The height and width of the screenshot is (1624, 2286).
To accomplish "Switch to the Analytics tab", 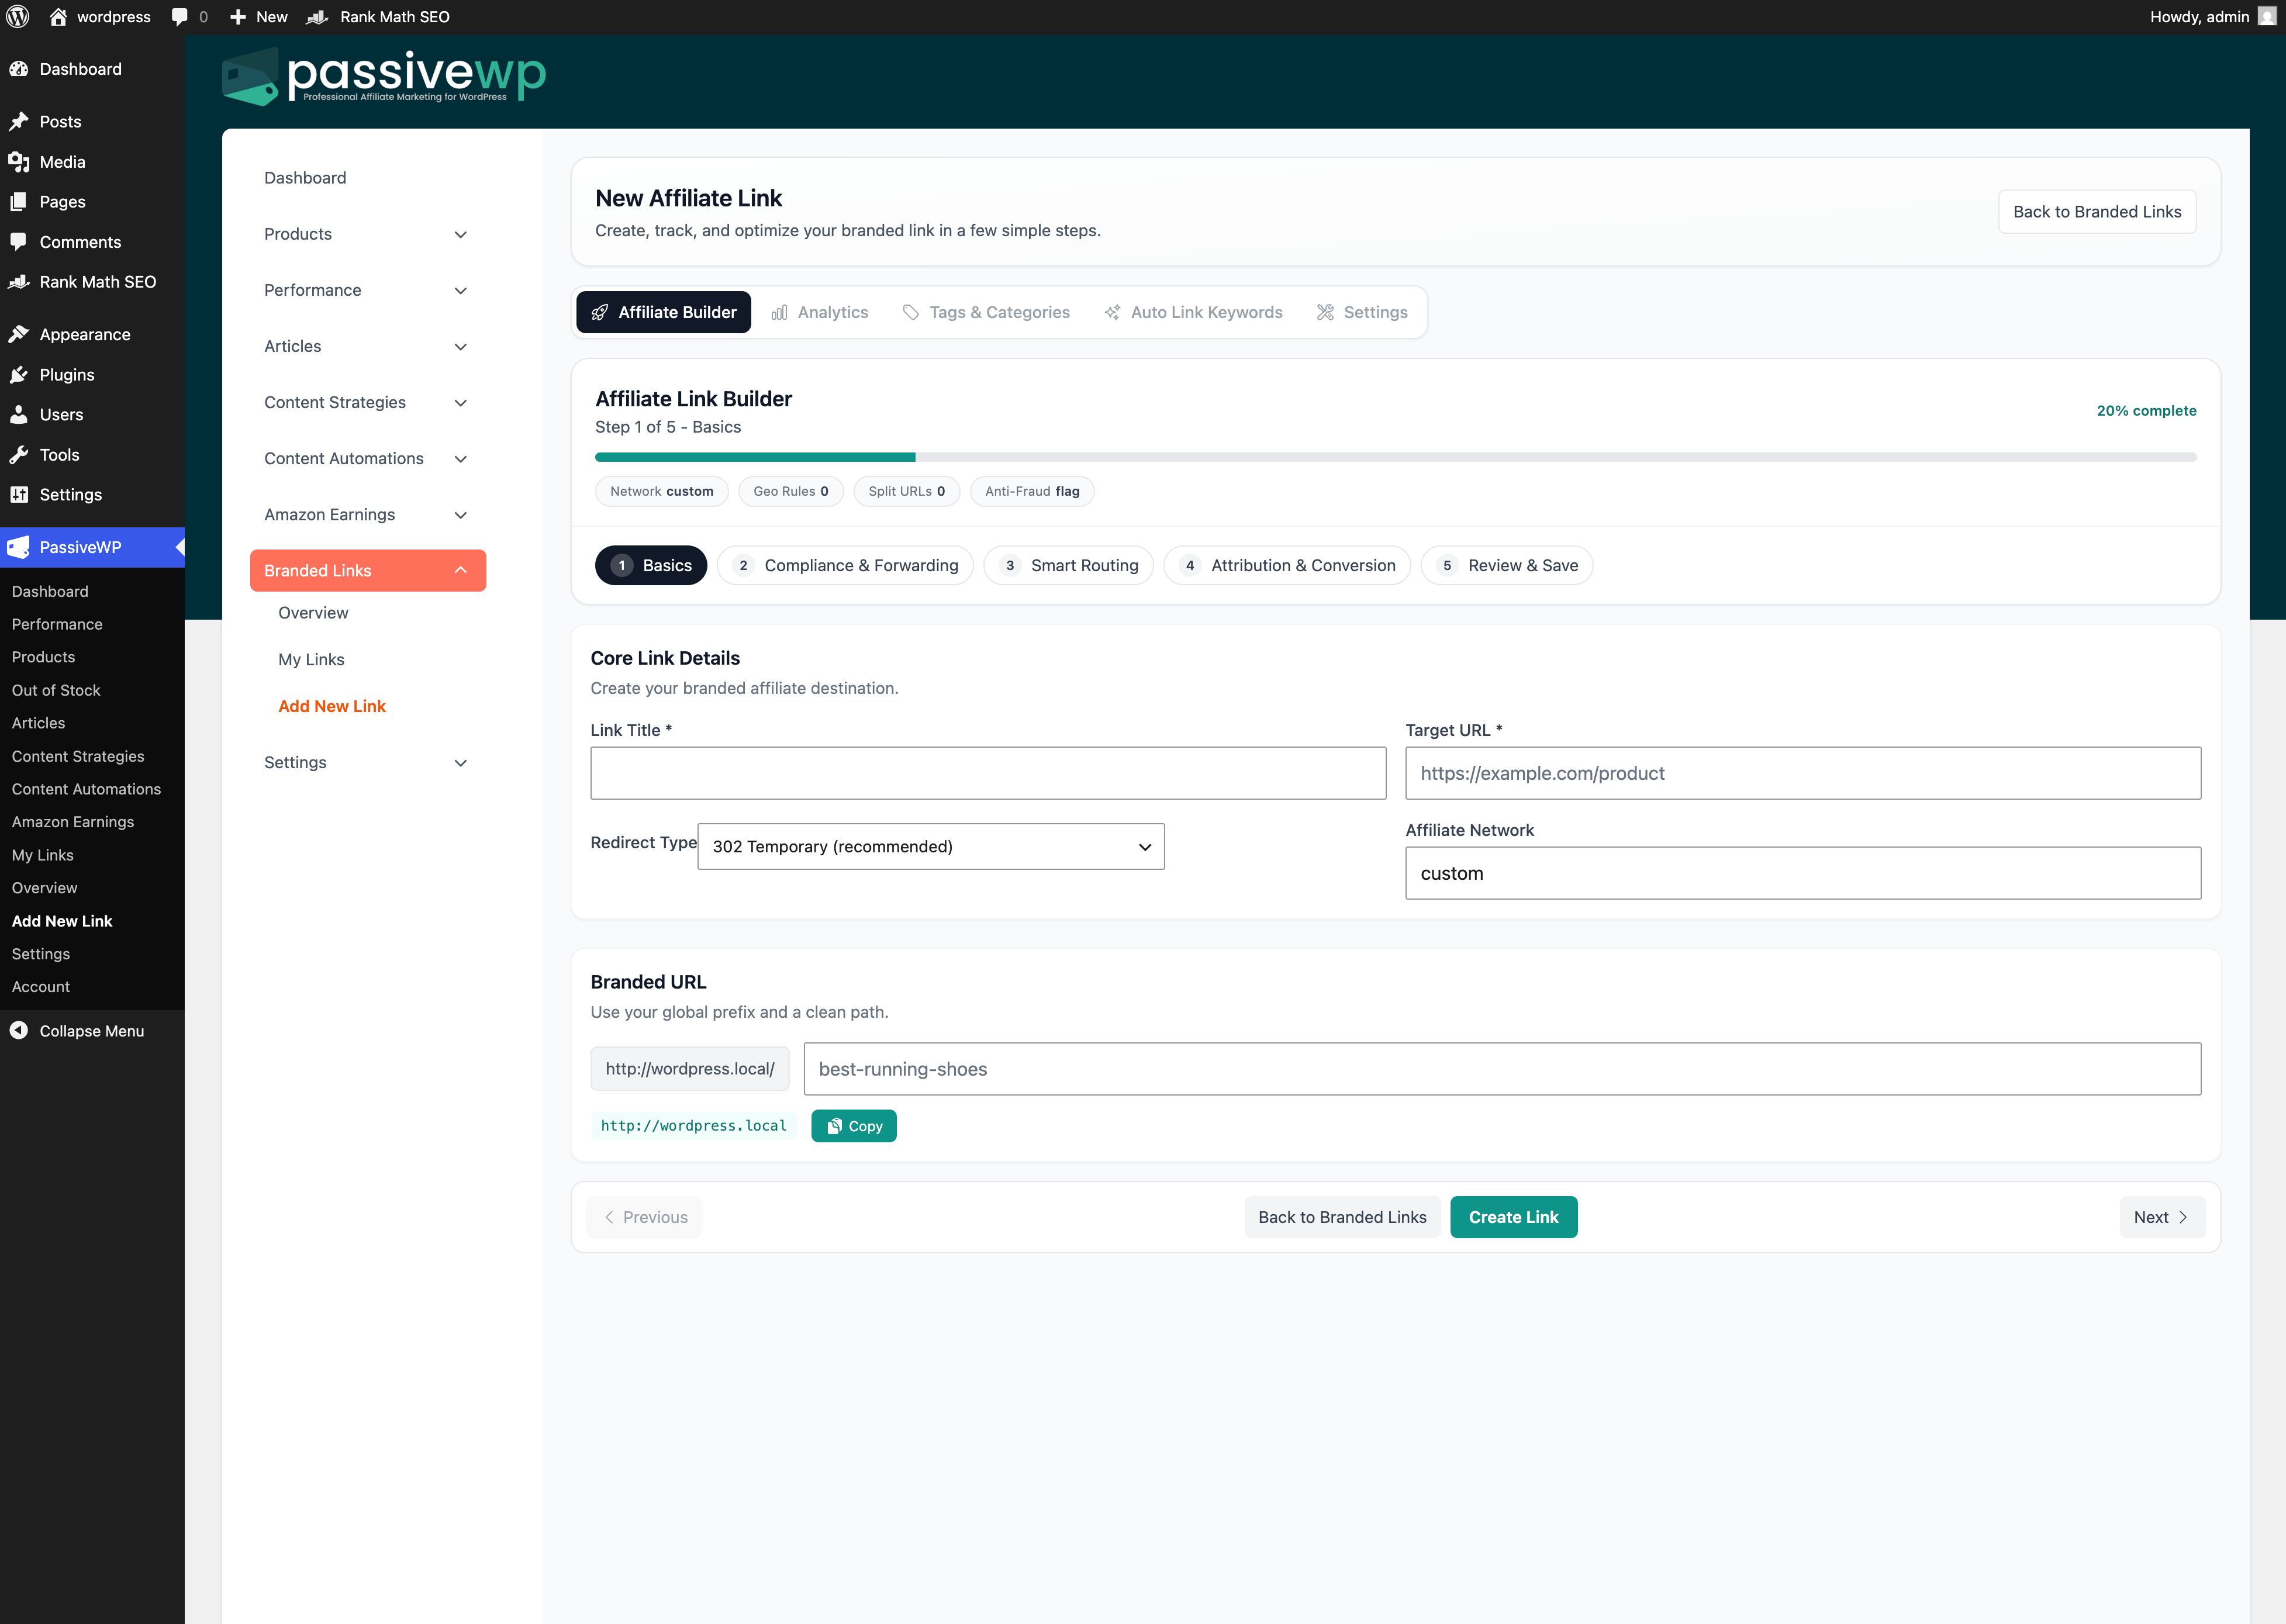I will [820, 312].
